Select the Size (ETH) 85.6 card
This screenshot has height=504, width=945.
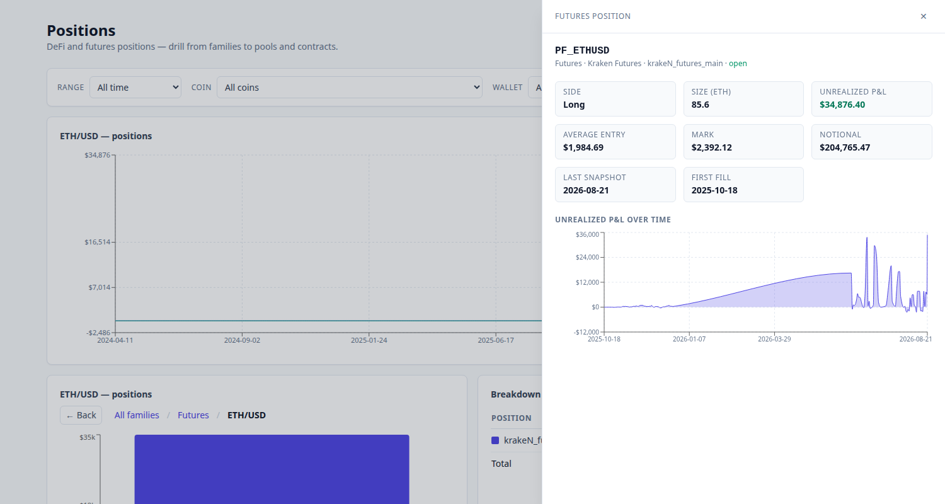tap(743, 99)
